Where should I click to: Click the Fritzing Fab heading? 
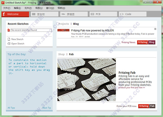tap(127, 73)
